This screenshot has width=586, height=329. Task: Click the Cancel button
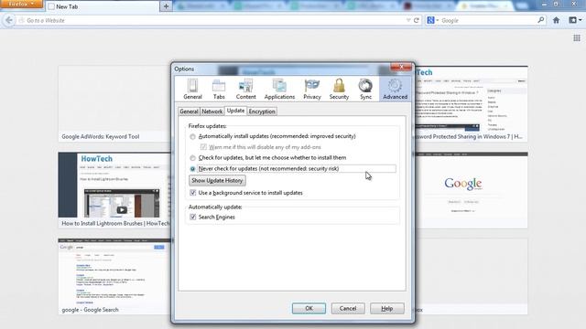pos(348,309)
